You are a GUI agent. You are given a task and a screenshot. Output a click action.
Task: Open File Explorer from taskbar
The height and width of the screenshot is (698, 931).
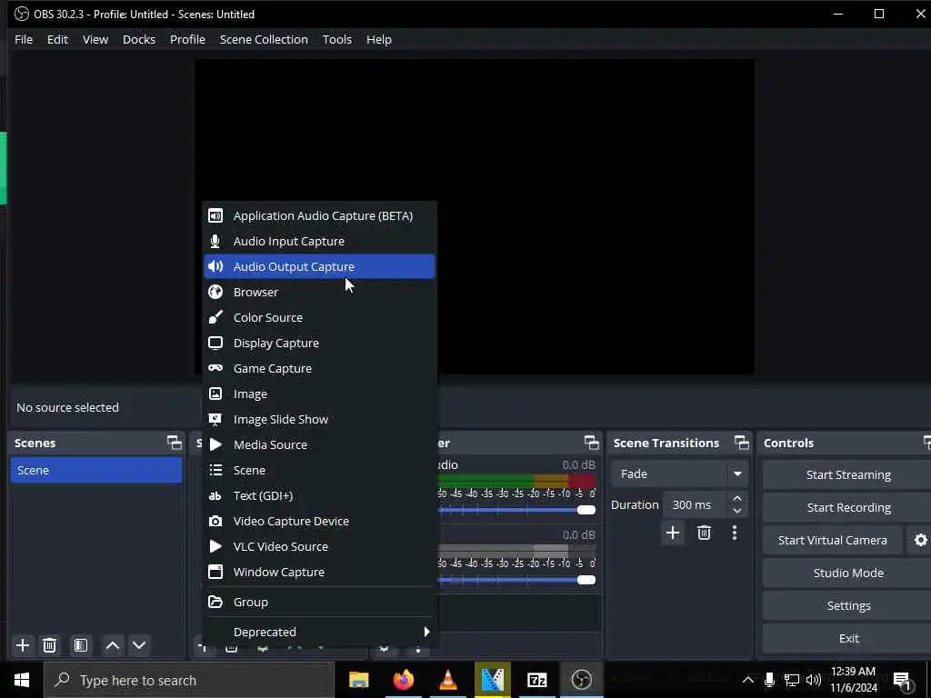(358, 680)
